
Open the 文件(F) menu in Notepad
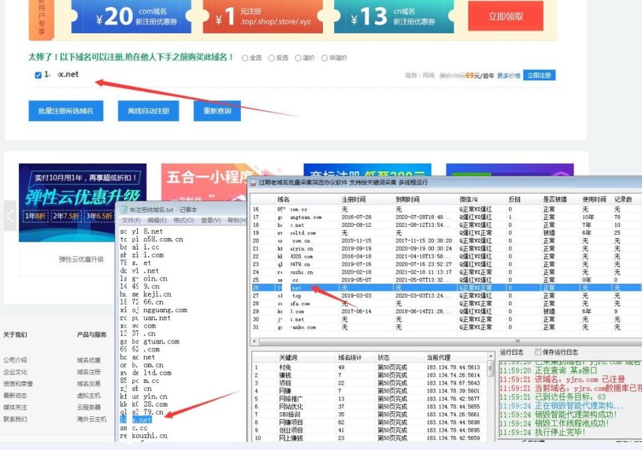[131, 221]
